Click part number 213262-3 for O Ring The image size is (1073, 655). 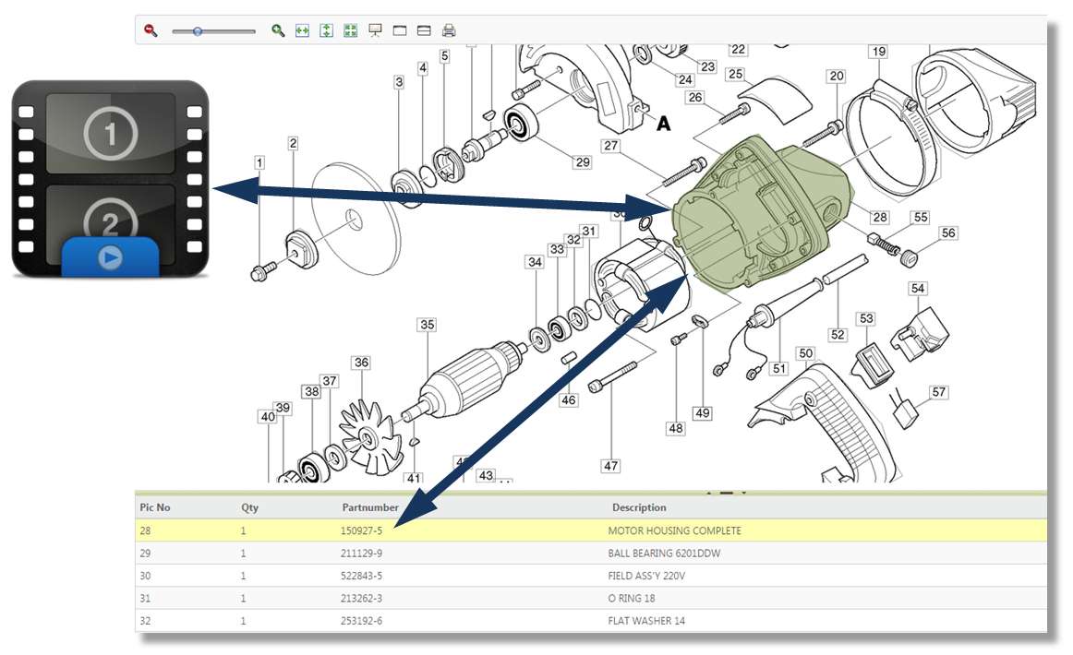(x=361, y=598)
